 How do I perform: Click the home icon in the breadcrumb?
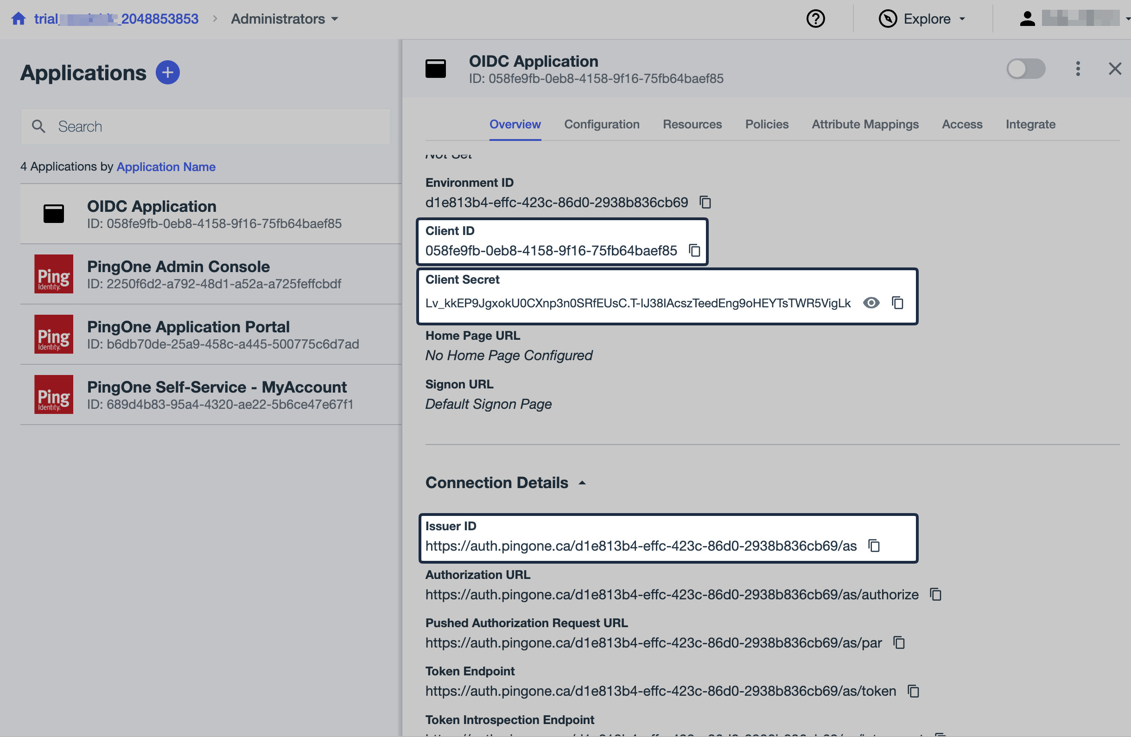click(18, 18)
